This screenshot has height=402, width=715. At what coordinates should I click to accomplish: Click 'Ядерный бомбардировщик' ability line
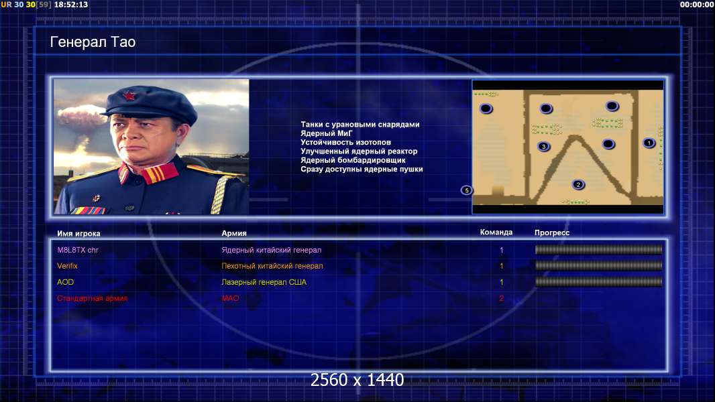tap(353, 160)
